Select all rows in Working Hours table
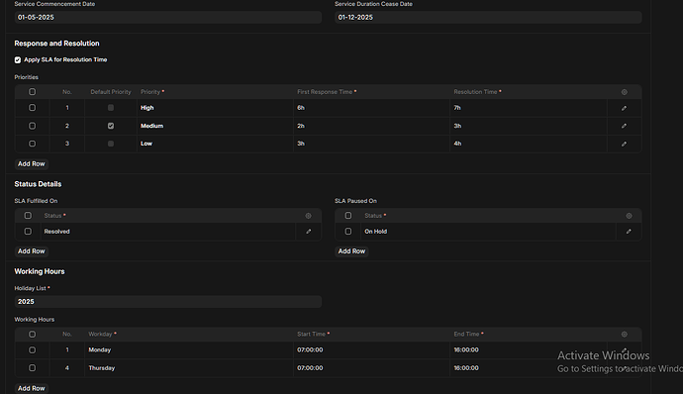Viewport: 683px width, 394px height. pyautogui.click(x=33, y=335)
